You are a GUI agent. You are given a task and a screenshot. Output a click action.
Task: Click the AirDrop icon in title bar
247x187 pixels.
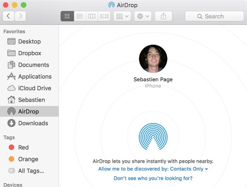click(x=112, y=5)
